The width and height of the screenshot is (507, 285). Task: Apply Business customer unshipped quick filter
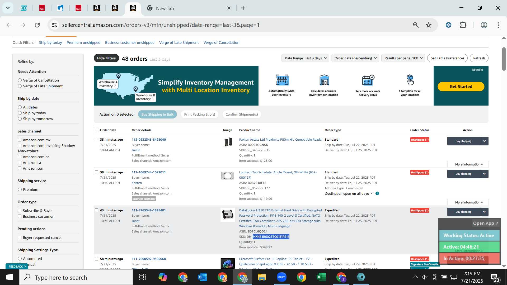130,42
